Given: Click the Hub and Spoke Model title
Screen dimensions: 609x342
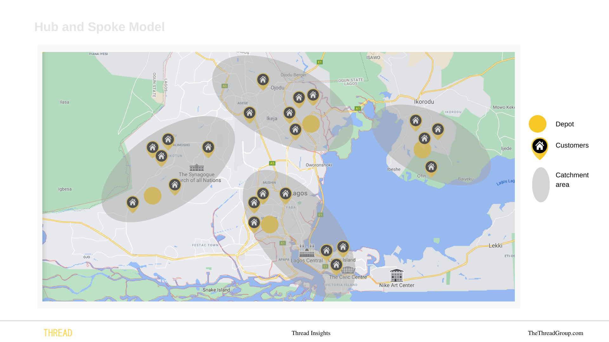Looking at the screenshot, I should tap(99, 27).
